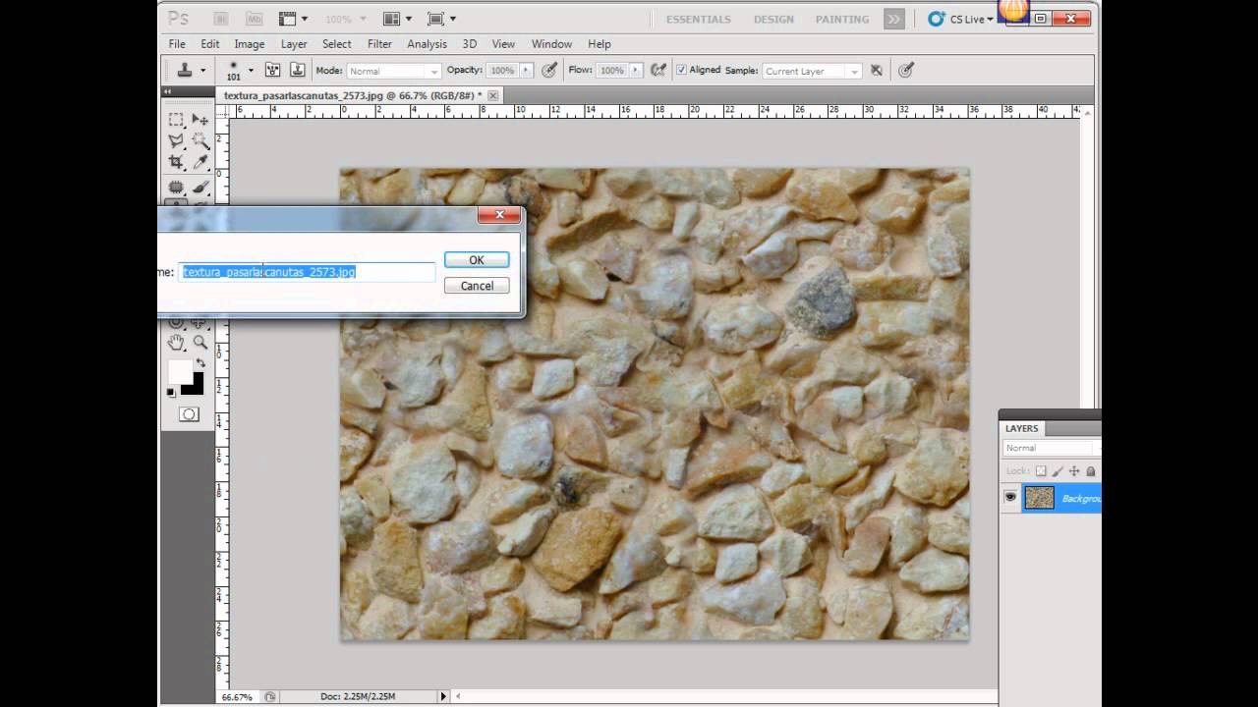Screen dimensions: 1258x707
Task: Select the Hand tool
Action: tap(176, 342)
